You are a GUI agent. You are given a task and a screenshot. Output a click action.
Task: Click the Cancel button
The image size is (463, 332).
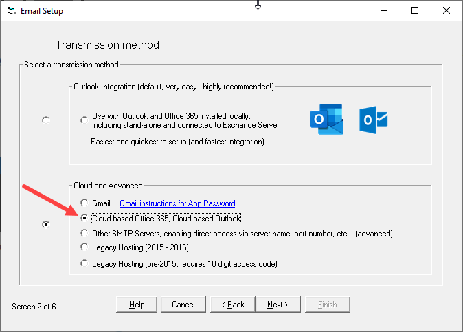tap(183, 305)
